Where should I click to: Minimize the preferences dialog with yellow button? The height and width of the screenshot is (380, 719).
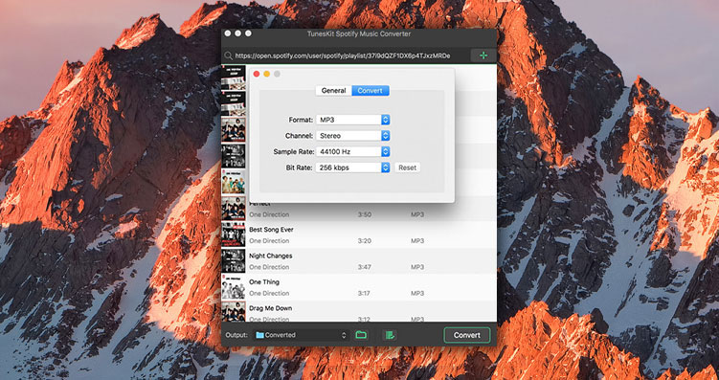click(266, 74)
